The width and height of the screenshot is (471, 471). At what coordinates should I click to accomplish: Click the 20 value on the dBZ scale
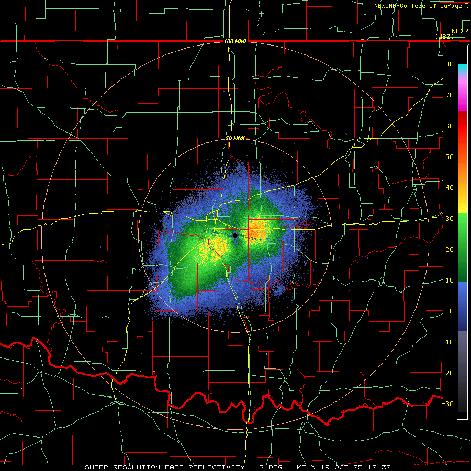[x=450, y=250]
